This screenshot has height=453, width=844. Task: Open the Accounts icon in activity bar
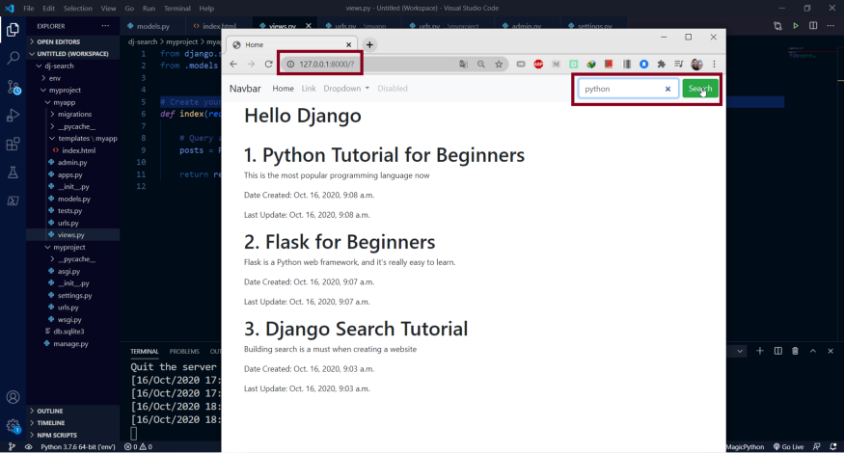point(13,397)
